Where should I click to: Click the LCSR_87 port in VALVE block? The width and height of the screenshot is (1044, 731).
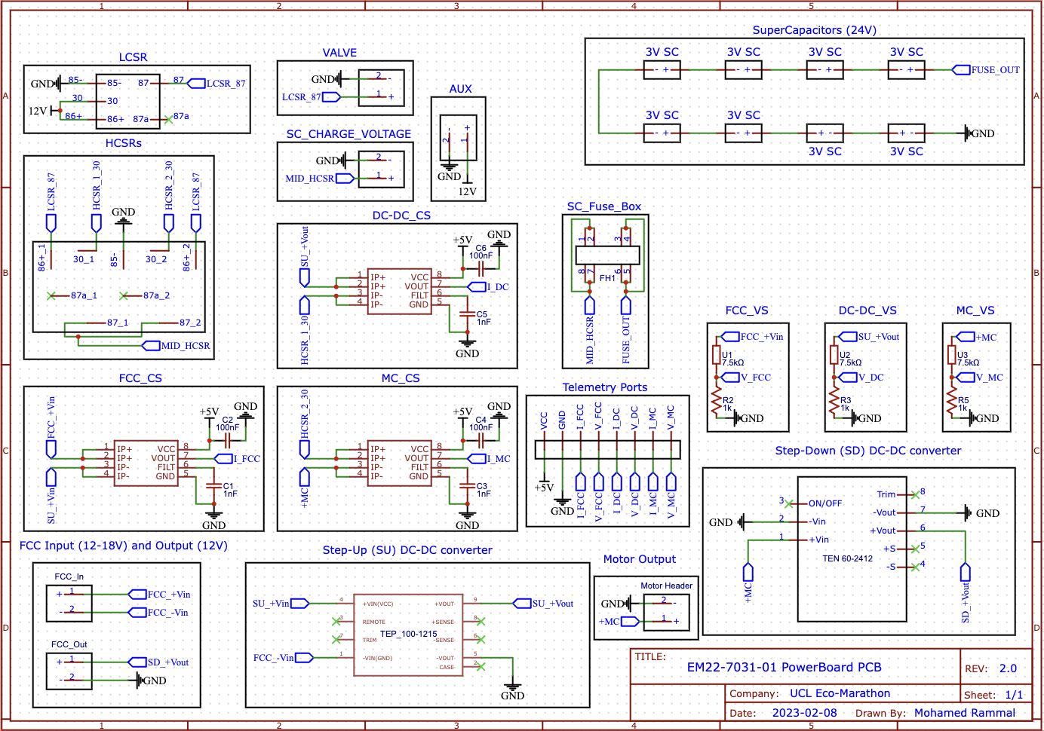pyautogui.click(x=311, y=96)
